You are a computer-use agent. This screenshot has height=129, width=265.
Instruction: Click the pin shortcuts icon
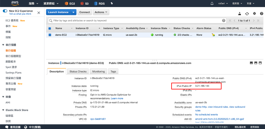112,3
